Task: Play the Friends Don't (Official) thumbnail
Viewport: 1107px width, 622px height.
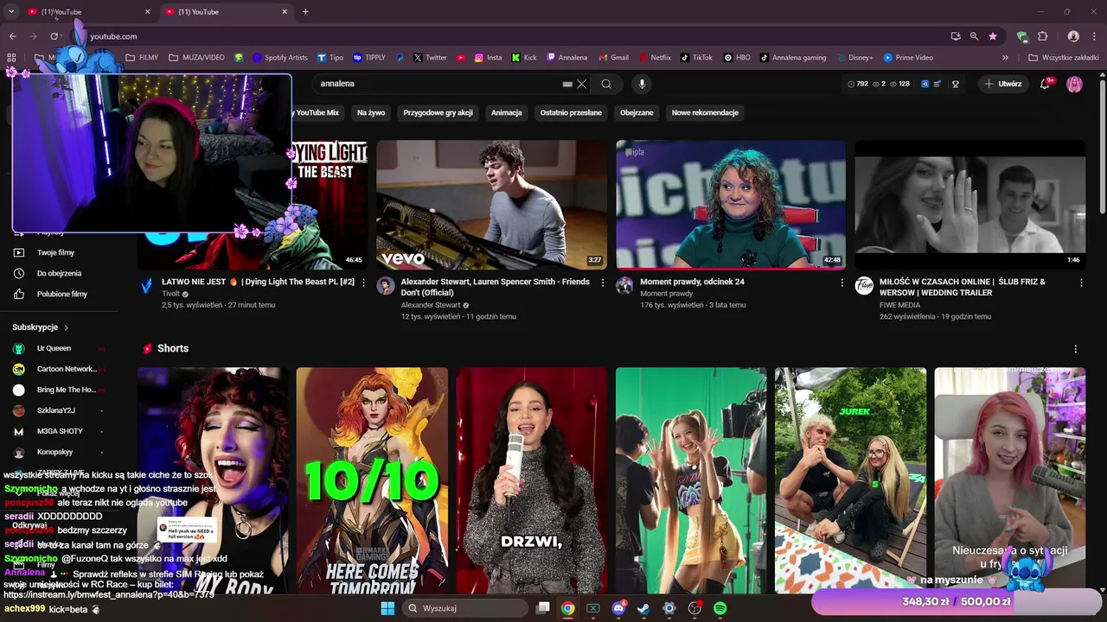Action: click(x=491, y=205)
